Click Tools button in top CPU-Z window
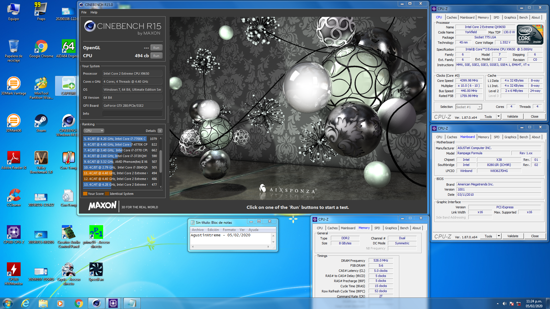Screen dimensions: 550x309 click(488, 116)
